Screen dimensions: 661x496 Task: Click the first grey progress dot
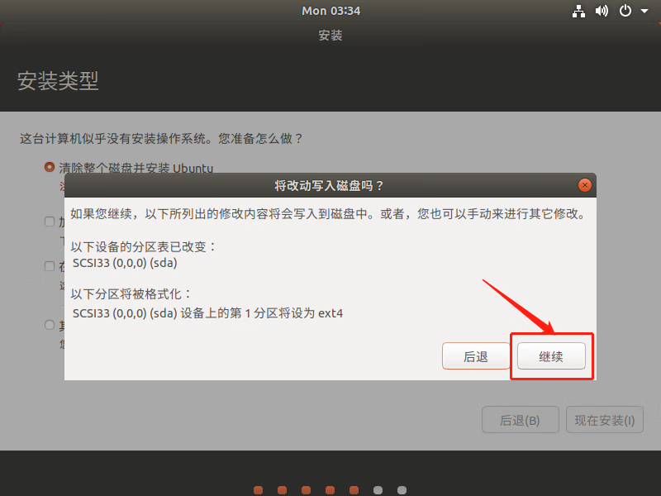click(x=378, y=489)
